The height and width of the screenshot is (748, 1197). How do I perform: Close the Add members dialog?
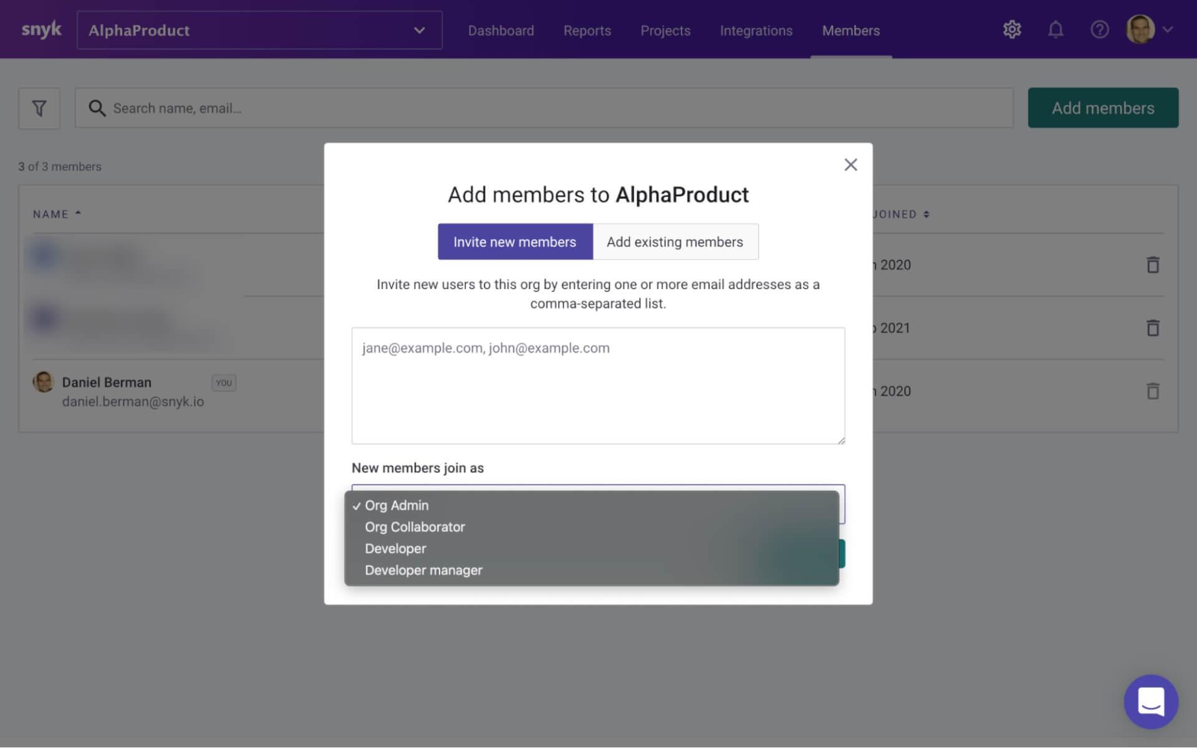pyautogui.click(x=850, y=165)
